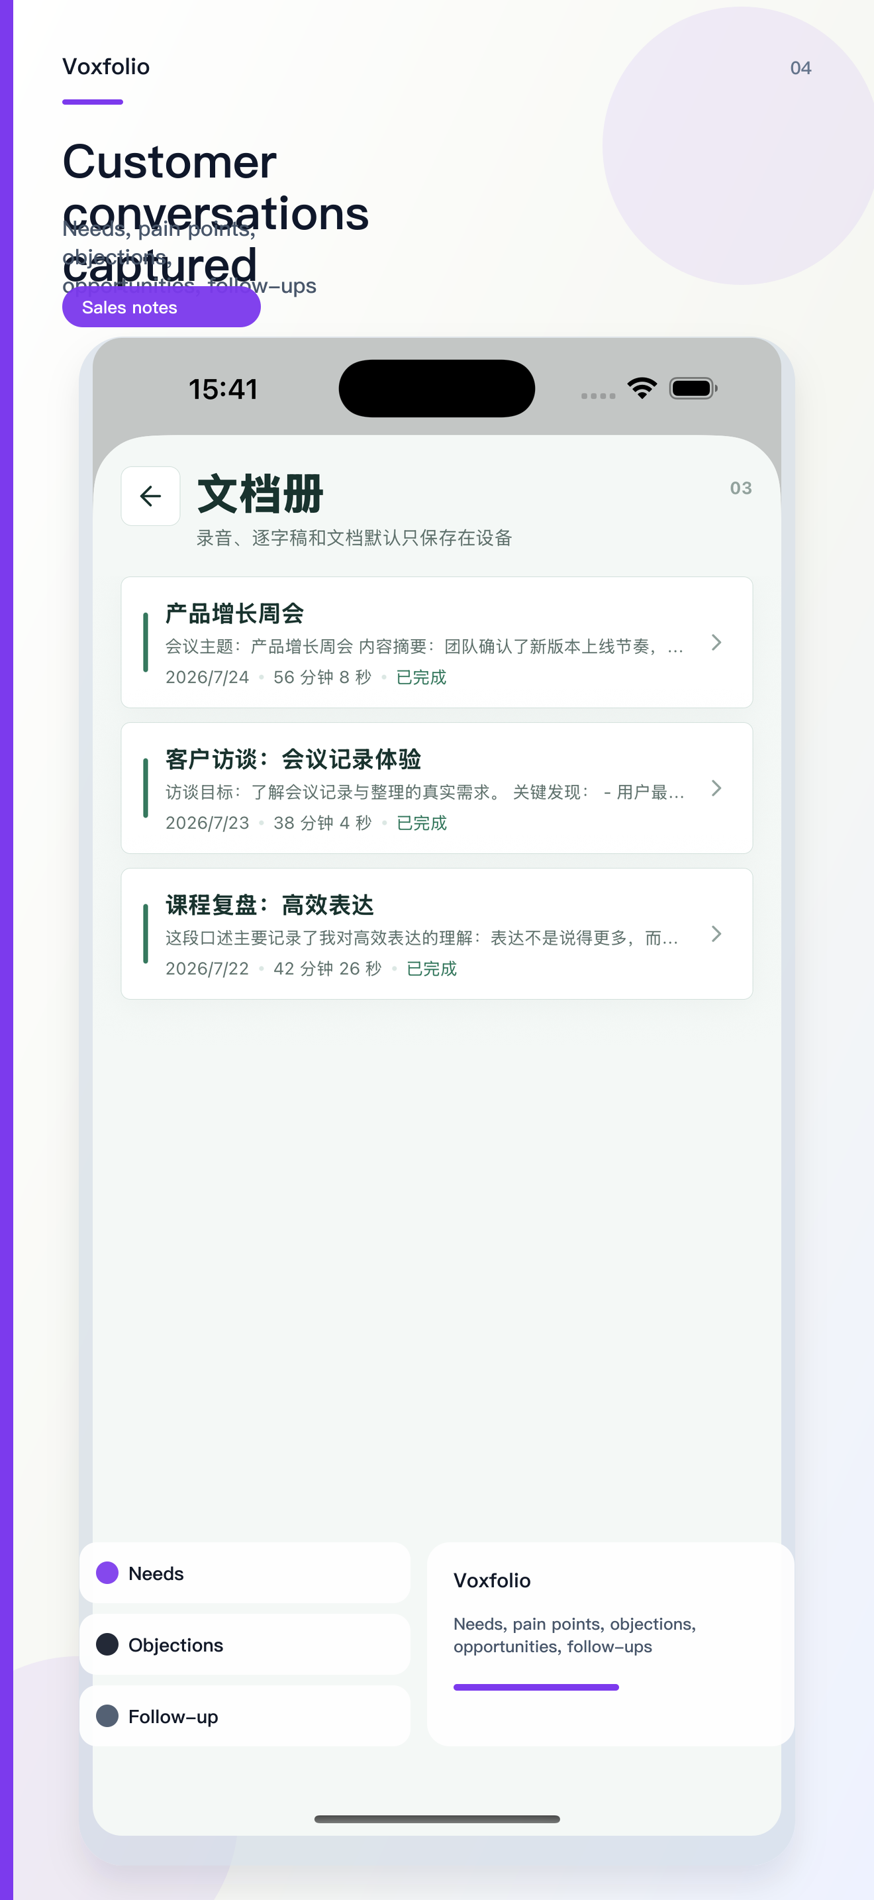Click the 2026/7/23 date
The image size is (874, 1900).
coord(207,823)
